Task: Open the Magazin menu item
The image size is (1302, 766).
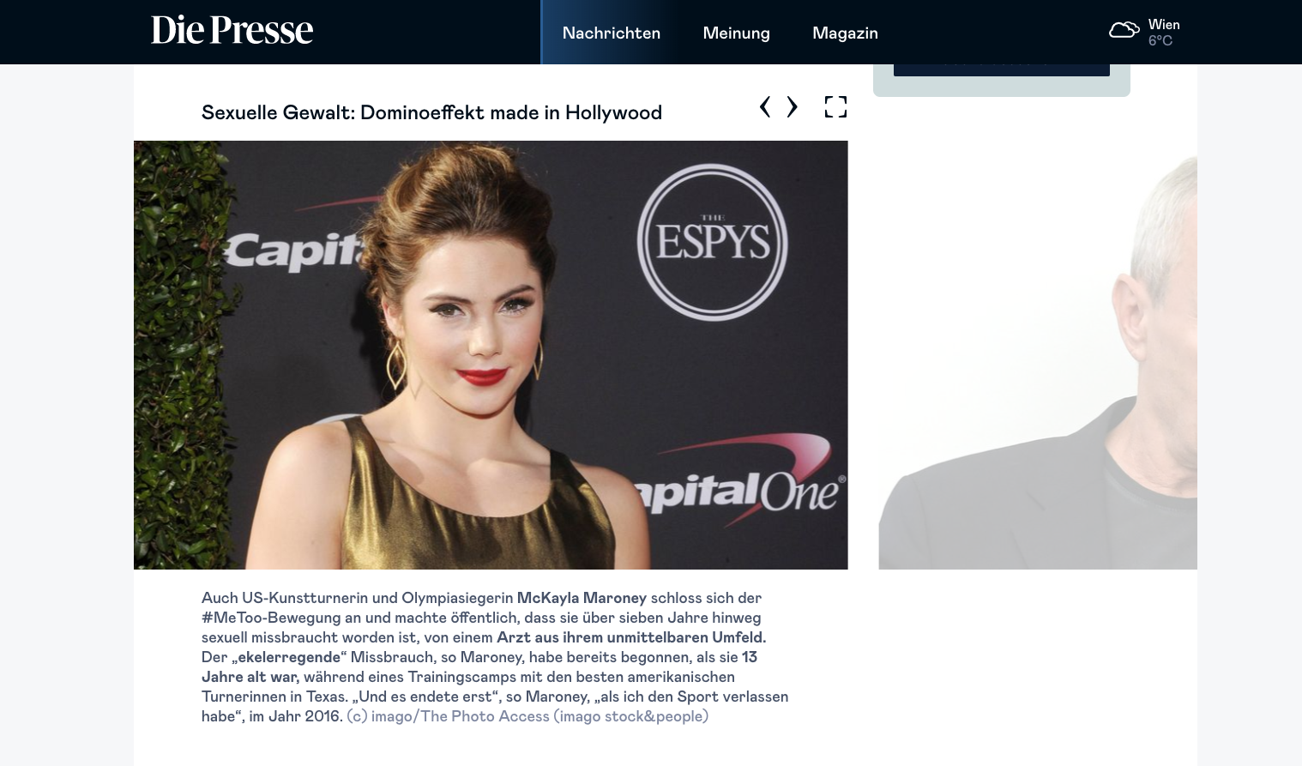Action: [845, 33]
